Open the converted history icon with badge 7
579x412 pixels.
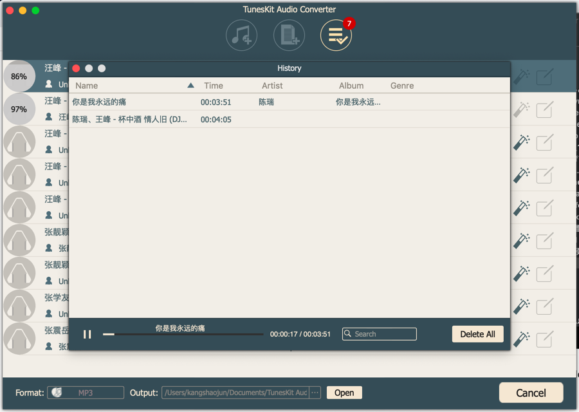[x=336, y=35]
